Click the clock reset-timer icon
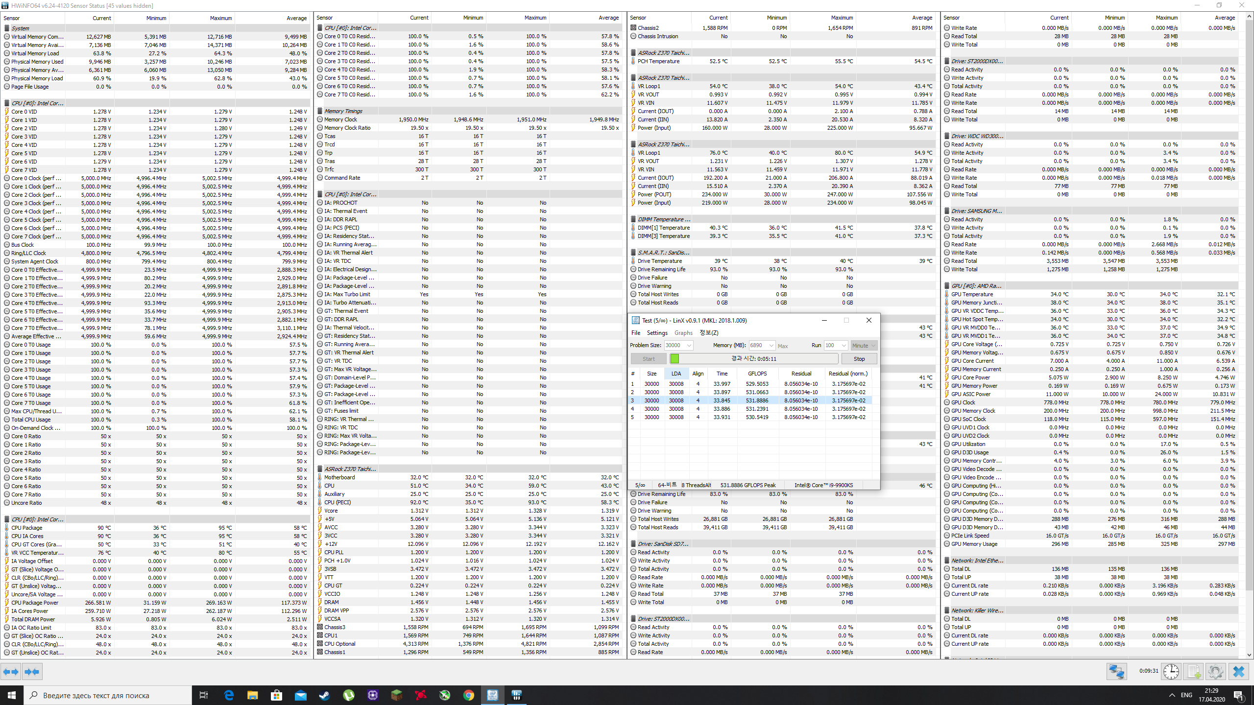Image resolution: width=1254 pixels, height=705 pixels. coord(1171,672)
